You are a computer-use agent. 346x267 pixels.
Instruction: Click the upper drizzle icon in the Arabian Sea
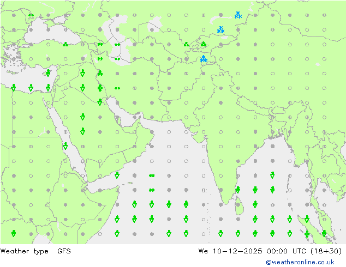[152, 175]
